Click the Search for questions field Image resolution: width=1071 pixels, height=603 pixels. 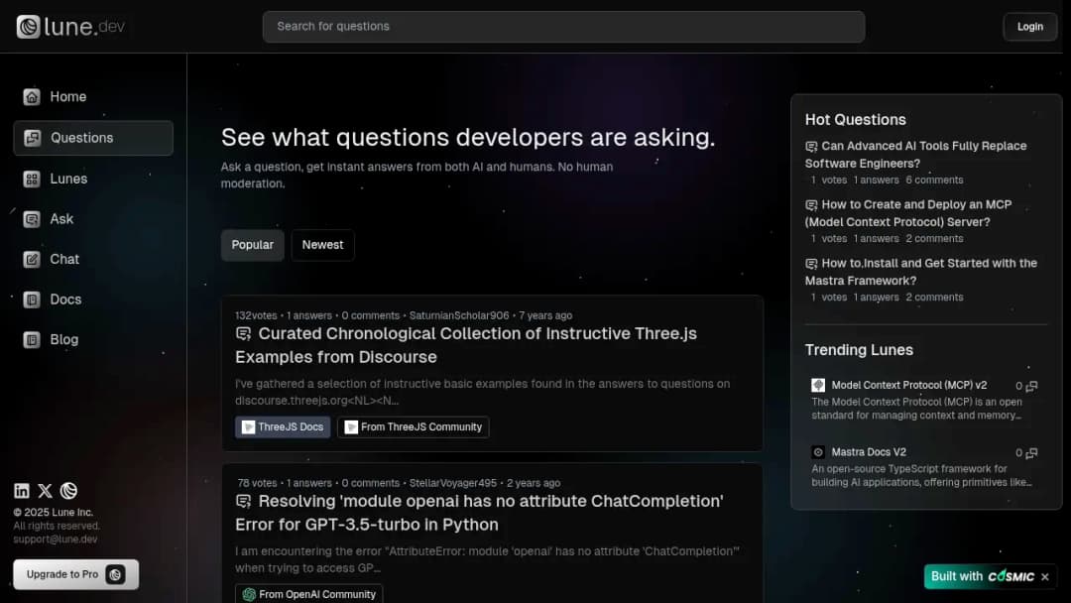[x=563, y=27]
